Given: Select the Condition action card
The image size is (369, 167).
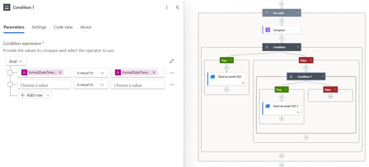Looking at the screenshot, I should pyautogui.click(x=281, y=47).
